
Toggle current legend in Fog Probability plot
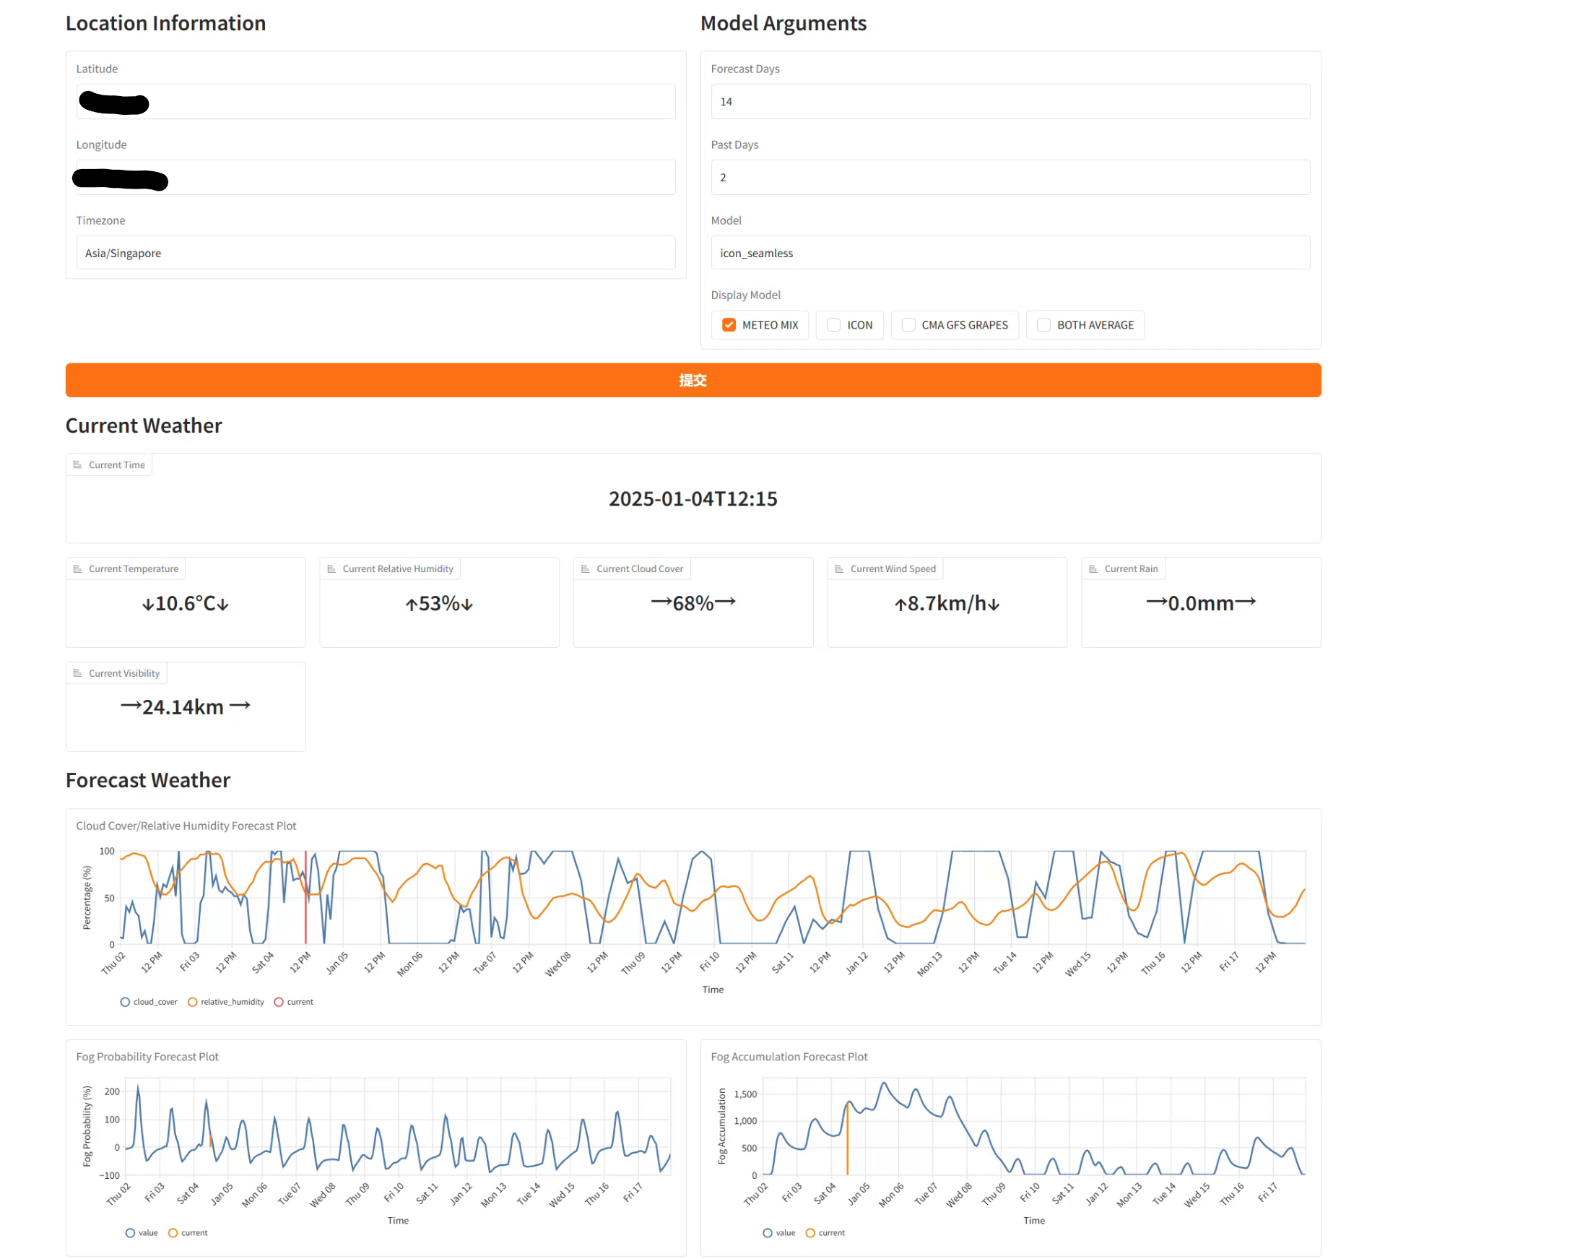point(173,1233)
